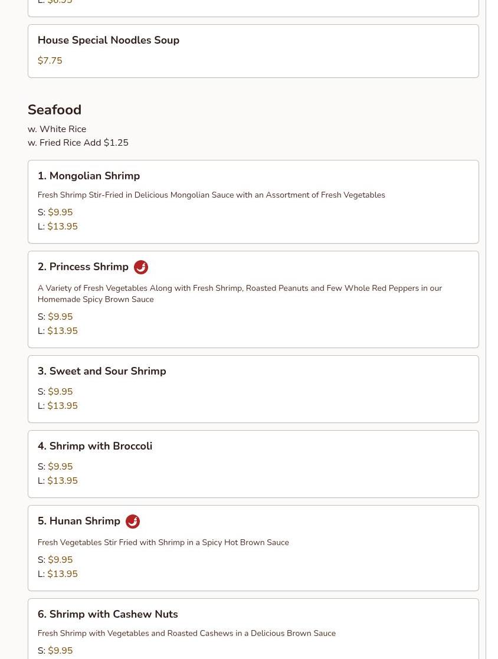
Task: Select House Special Noodles Soup item
Action: (x=253, y=51)
